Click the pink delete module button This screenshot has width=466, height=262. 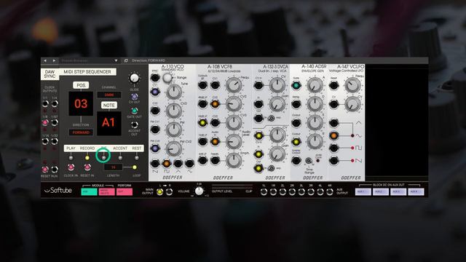(x=106, y=192)
